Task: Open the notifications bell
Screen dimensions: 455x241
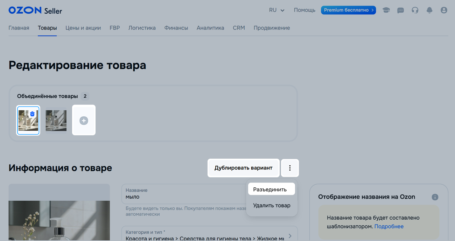Action: (x=429, y=10)
